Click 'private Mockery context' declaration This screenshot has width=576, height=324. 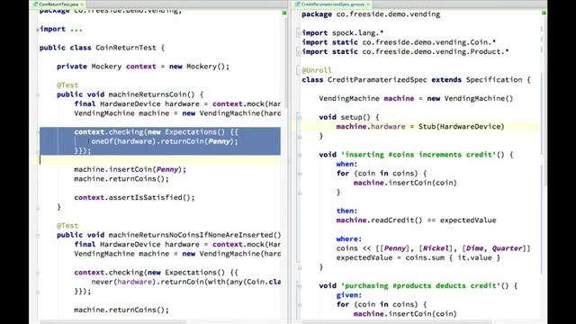(143, 67)
